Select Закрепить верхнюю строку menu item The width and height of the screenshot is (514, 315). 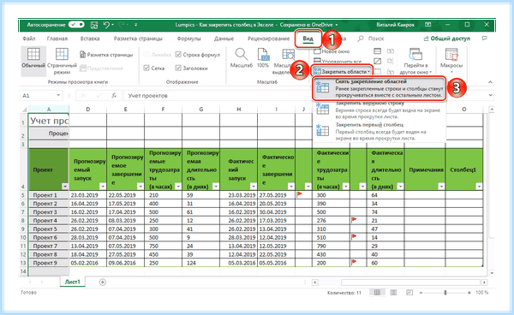[x=379, y=110]
